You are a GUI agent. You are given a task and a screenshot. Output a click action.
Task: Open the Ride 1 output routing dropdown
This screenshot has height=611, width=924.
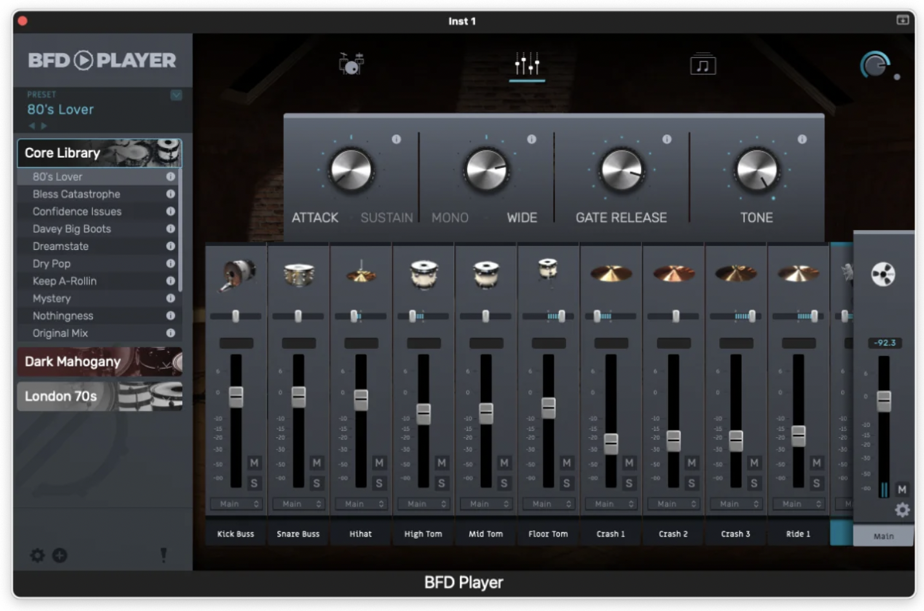pyautogui.click(x=799, y=504)
